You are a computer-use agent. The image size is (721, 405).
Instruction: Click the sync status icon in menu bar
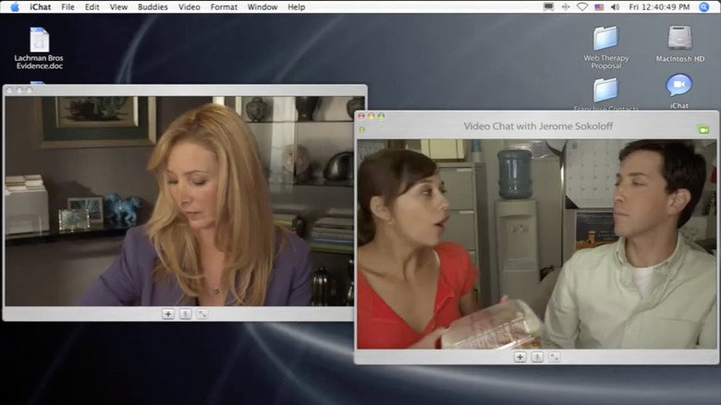click(x=566, y=6)
